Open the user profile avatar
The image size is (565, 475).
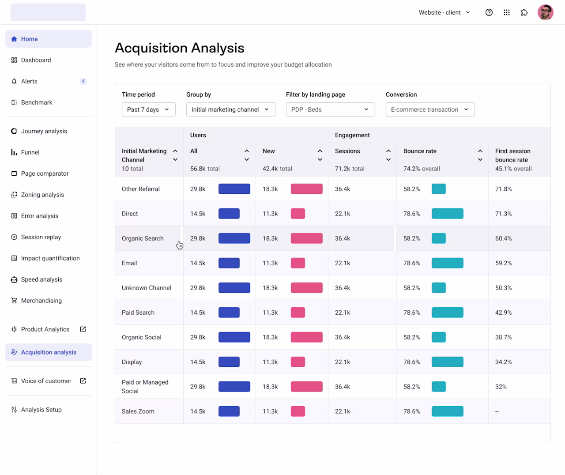(x=546, y=12)
